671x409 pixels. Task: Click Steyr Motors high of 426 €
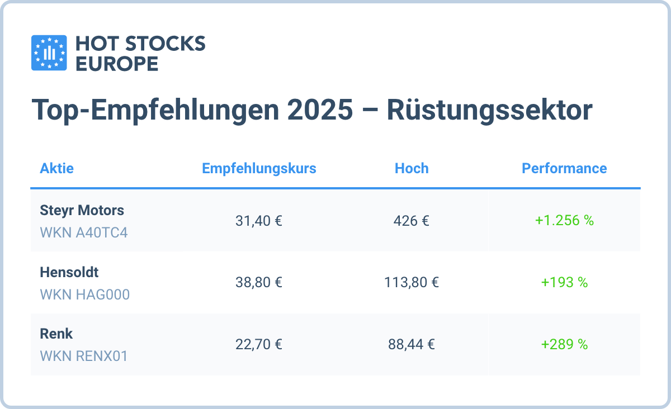point(412,221)
